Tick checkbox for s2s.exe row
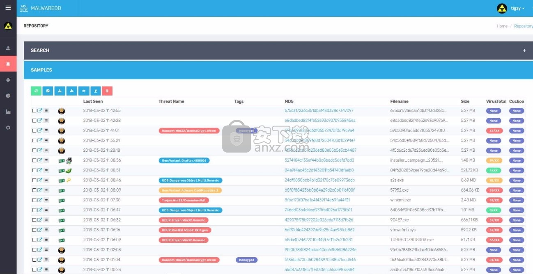This screenshot has height=274, width=533. (34, 180)
